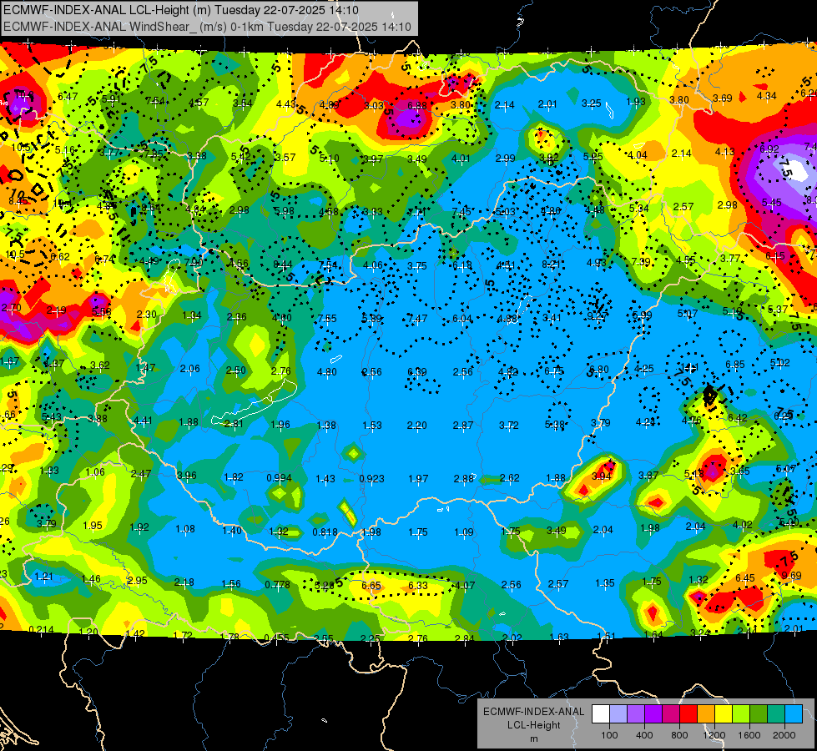Click the orange legend swatch
This screenshot has height=751, width=817.
(705, 714)
